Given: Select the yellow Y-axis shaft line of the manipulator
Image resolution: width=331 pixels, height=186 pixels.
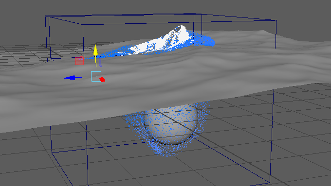Looking at the screenshot, I should click(96, 61).
